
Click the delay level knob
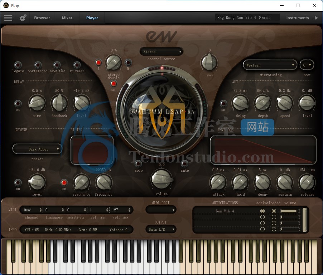81,103
